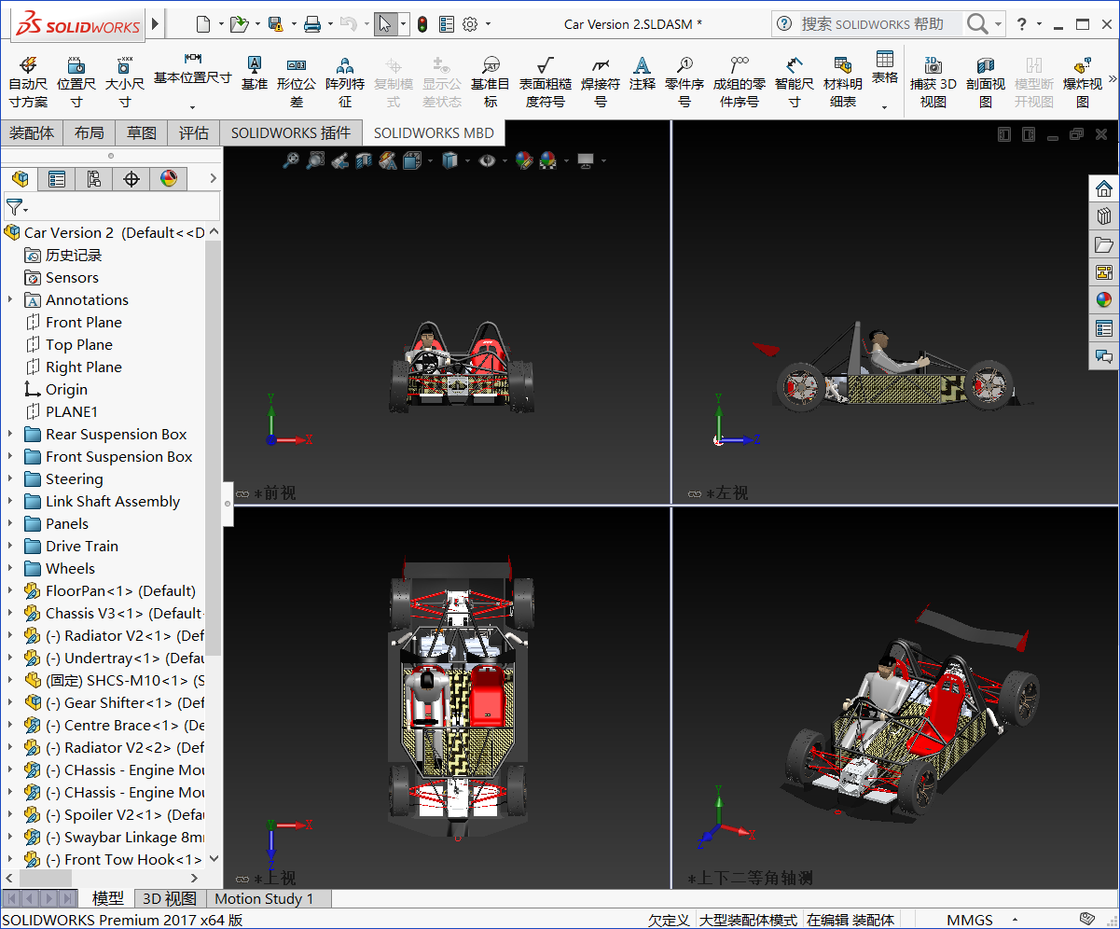Toggle the 剖面视图 (Section View) button
1120x929 pixels.
click(x=985, y=81)
